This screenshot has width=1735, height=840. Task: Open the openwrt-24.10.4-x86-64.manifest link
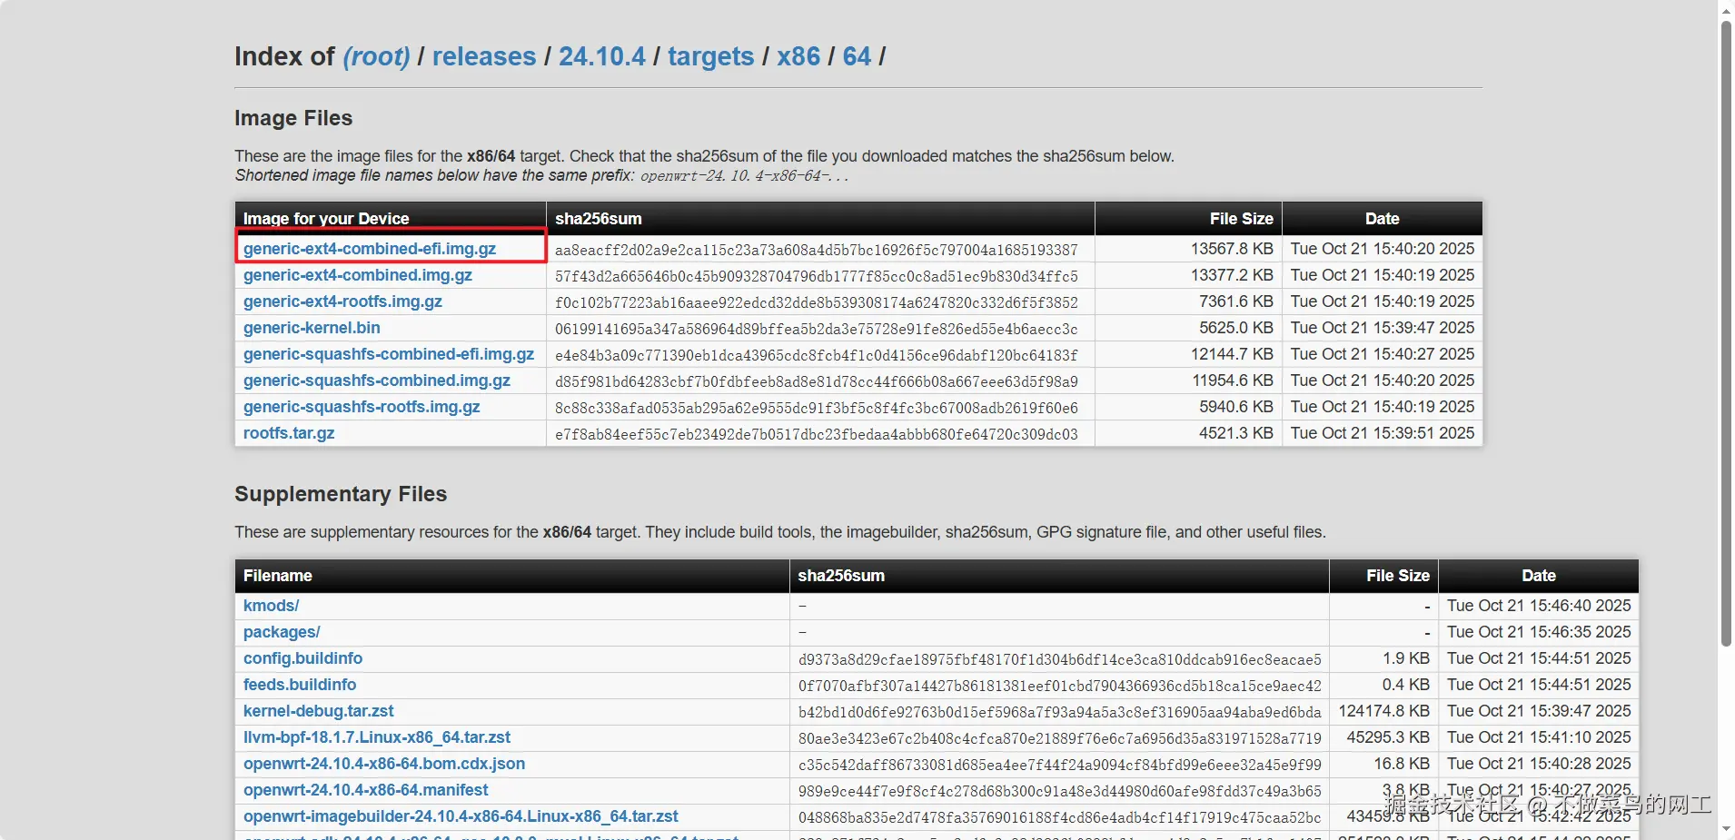(366, 790)
